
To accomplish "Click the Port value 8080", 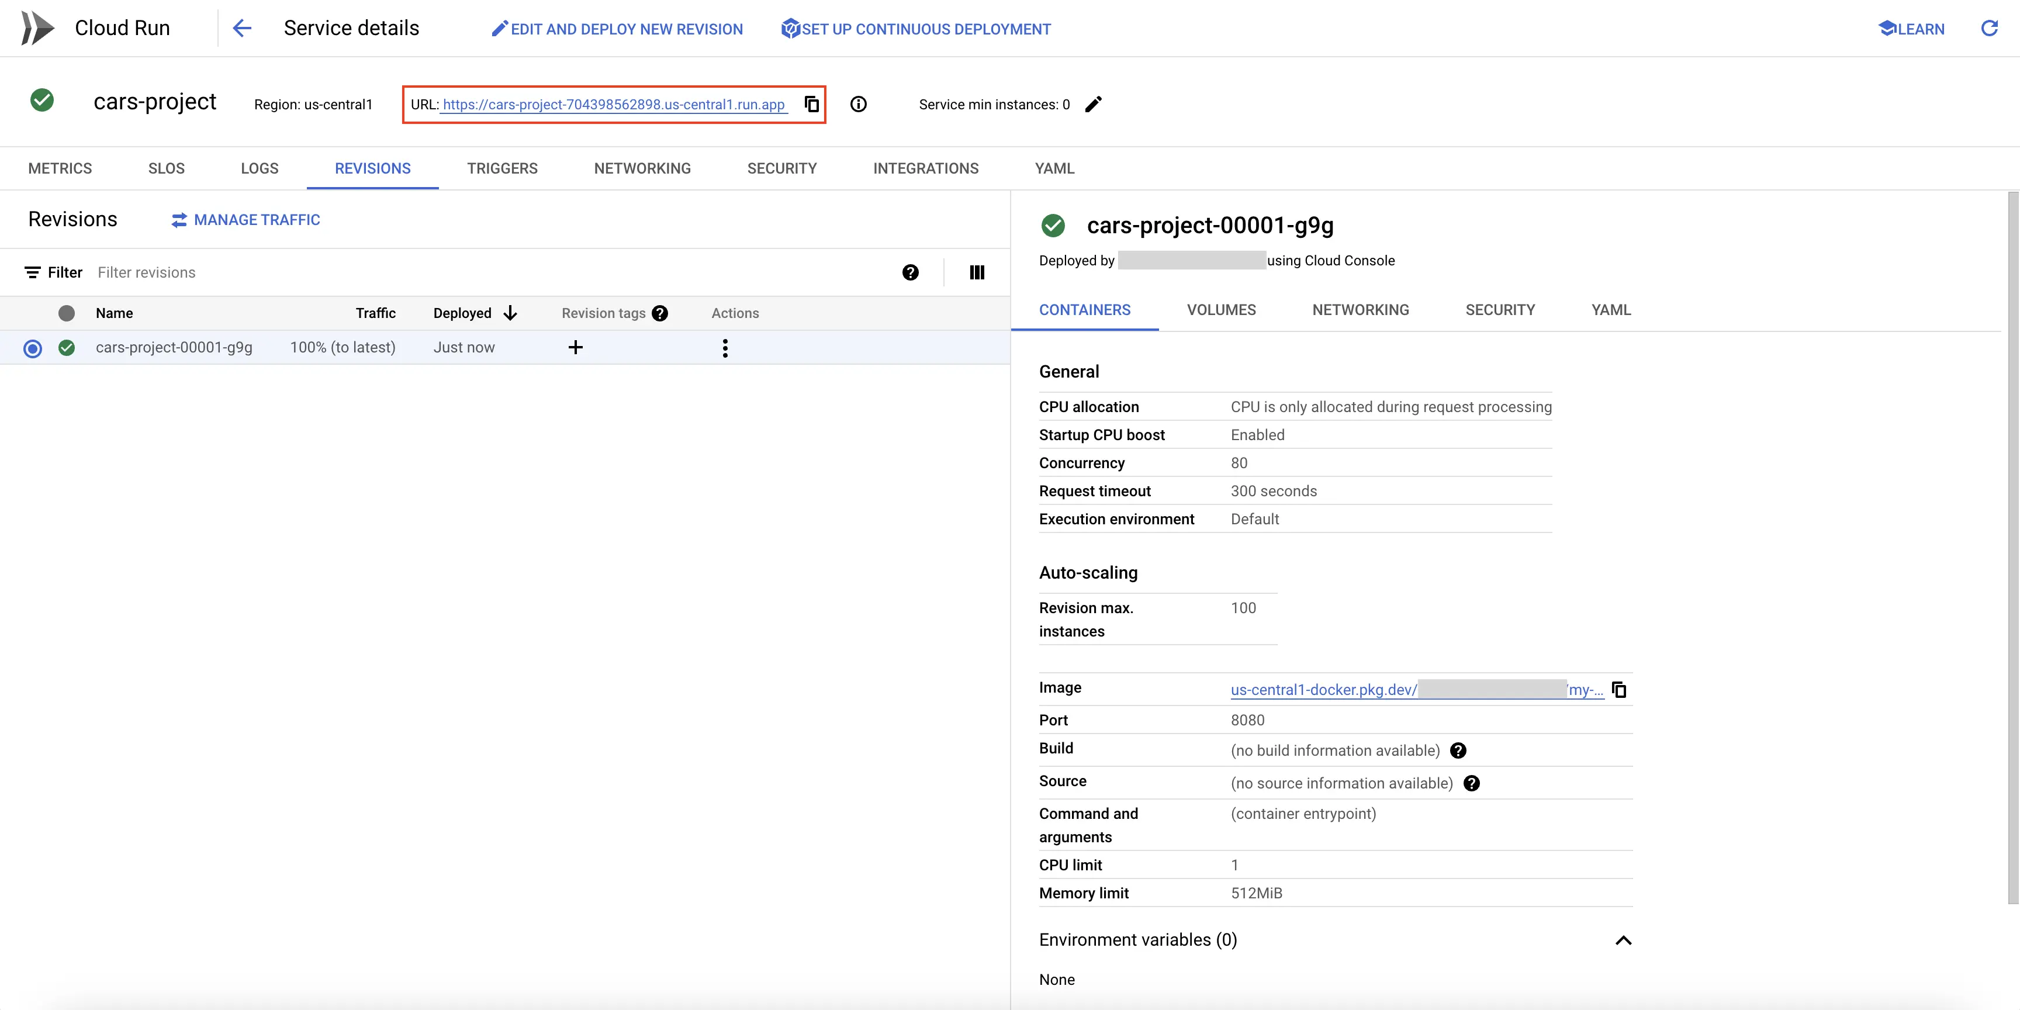I will pyautogui.click(x=1248, y=720).
